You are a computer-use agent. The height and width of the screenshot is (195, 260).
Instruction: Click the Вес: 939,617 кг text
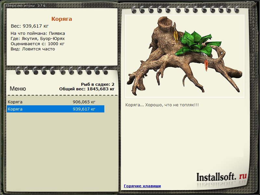point(30,26)
